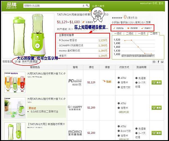Click the $1,129 price in PChome row
169x141 pixels.
[91, 83]
